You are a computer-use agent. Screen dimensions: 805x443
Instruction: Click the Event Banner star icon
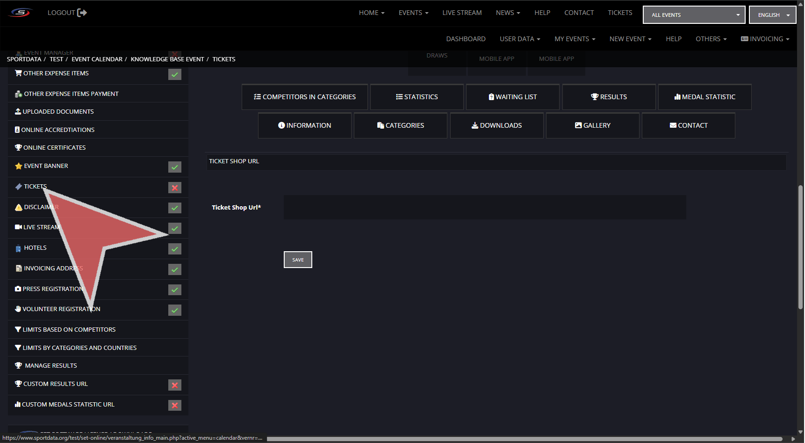(19, 166)
